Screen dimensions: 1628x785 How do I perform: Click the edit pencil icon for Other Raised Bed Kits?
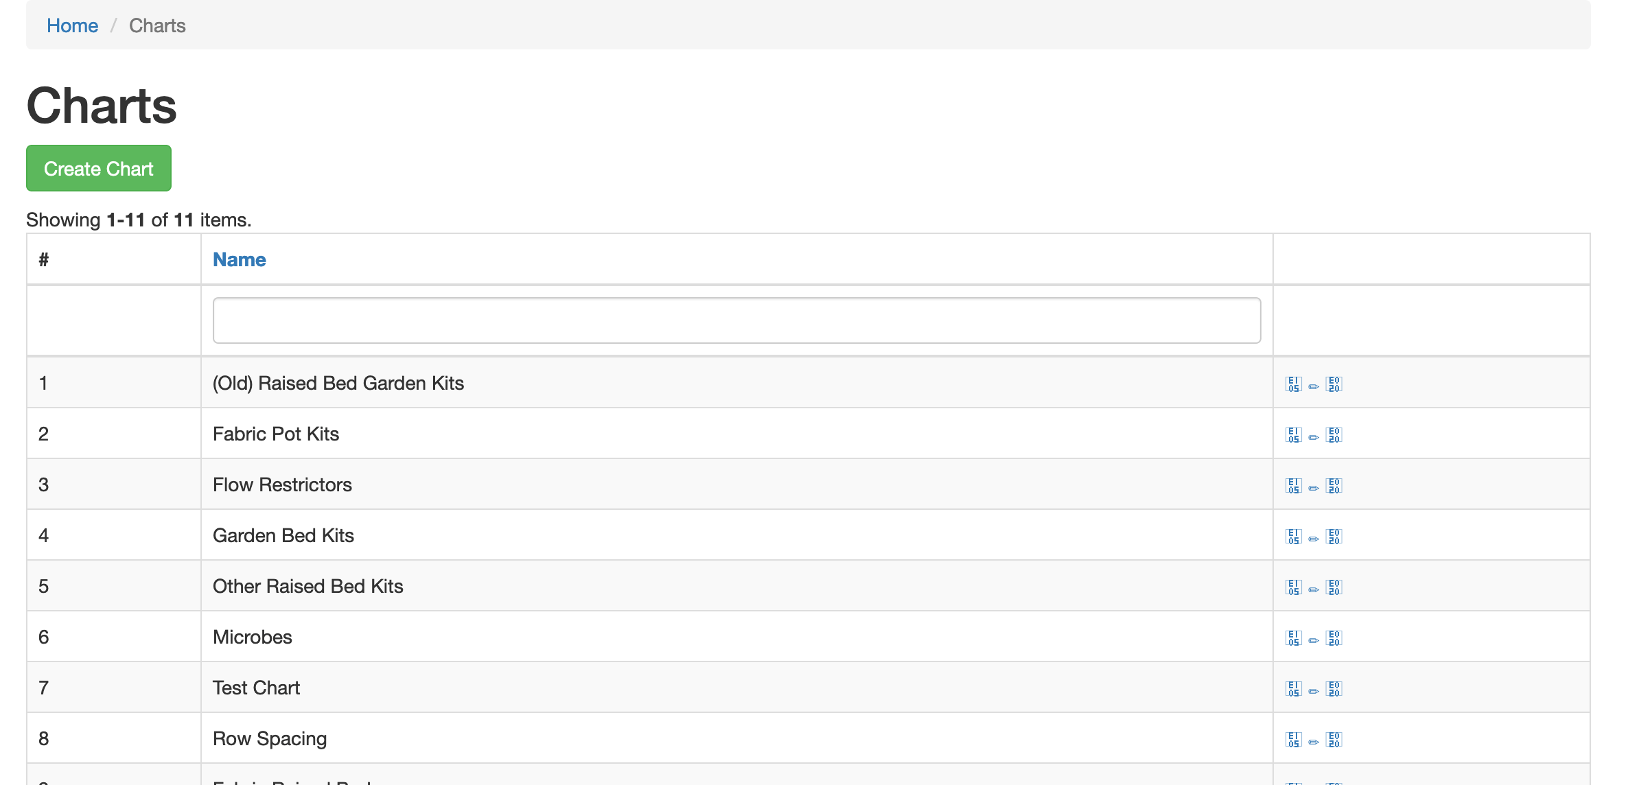(x=1313, y=587)
